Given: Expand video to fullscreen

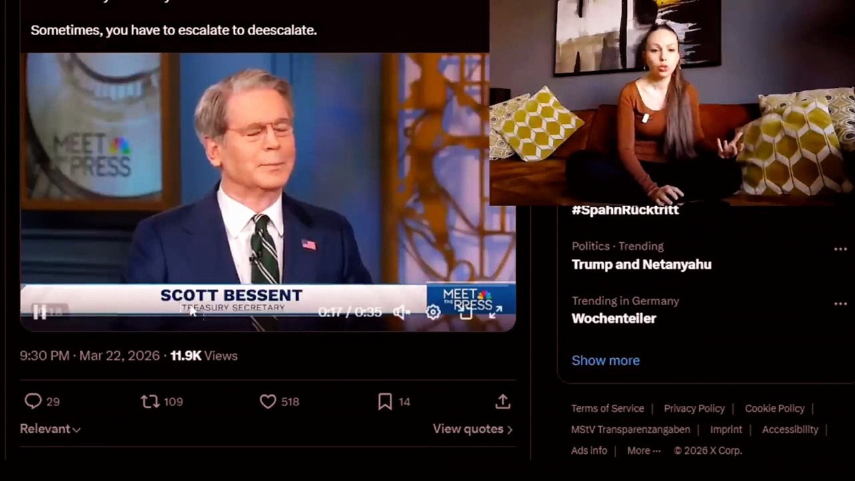Looking at the screenshot, I should 495,312.
